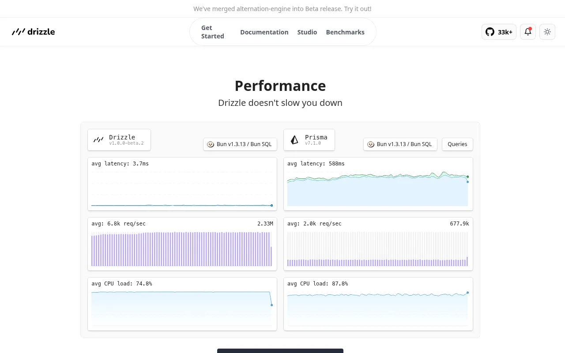Open Benchmarks nav item
This screenshot has width=565, height=353.
[345, 32]
